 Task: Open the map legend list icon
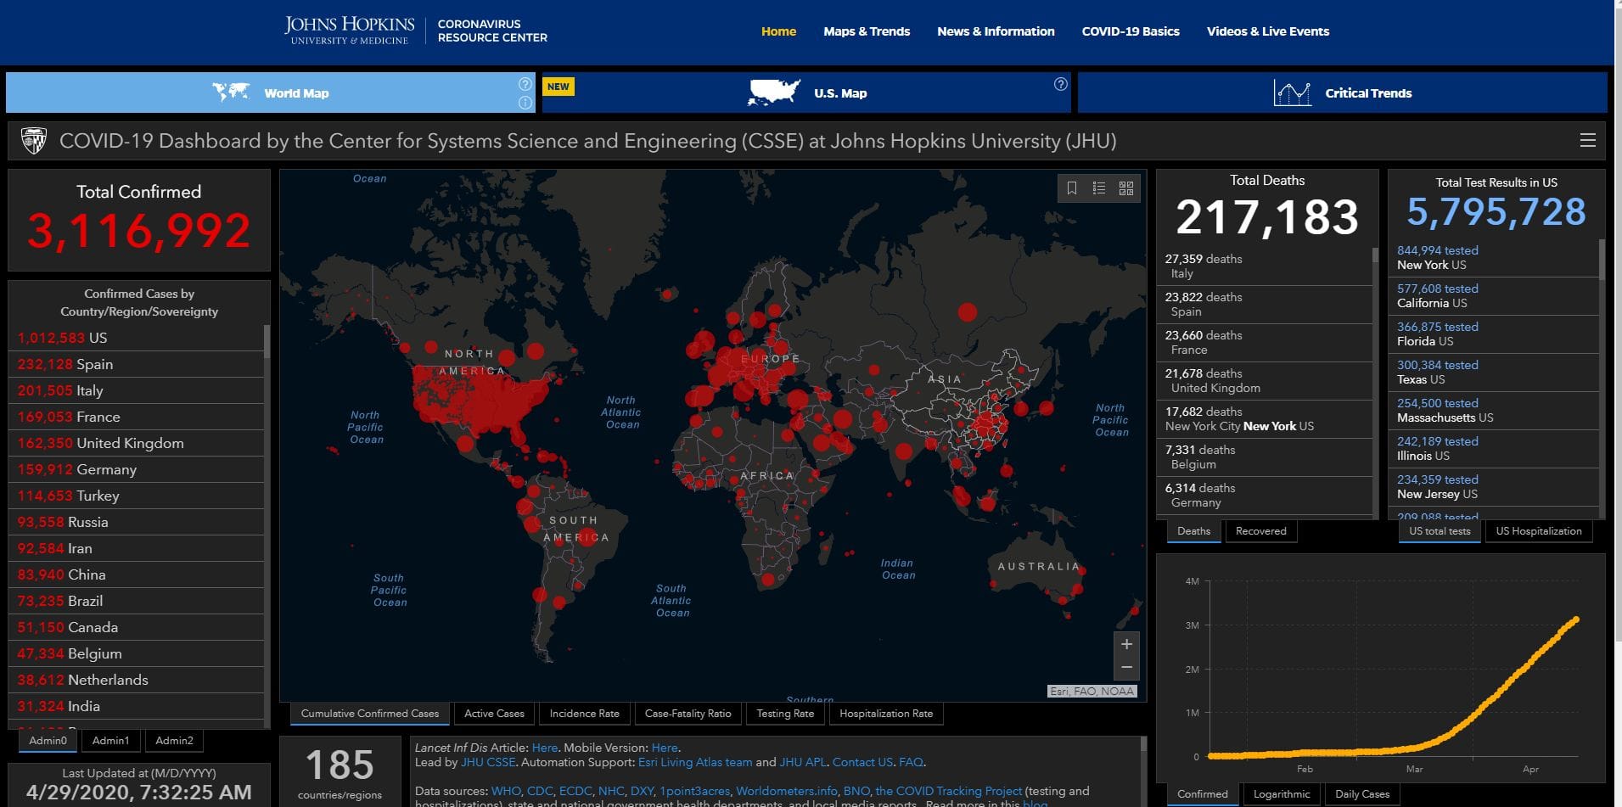1099,188
